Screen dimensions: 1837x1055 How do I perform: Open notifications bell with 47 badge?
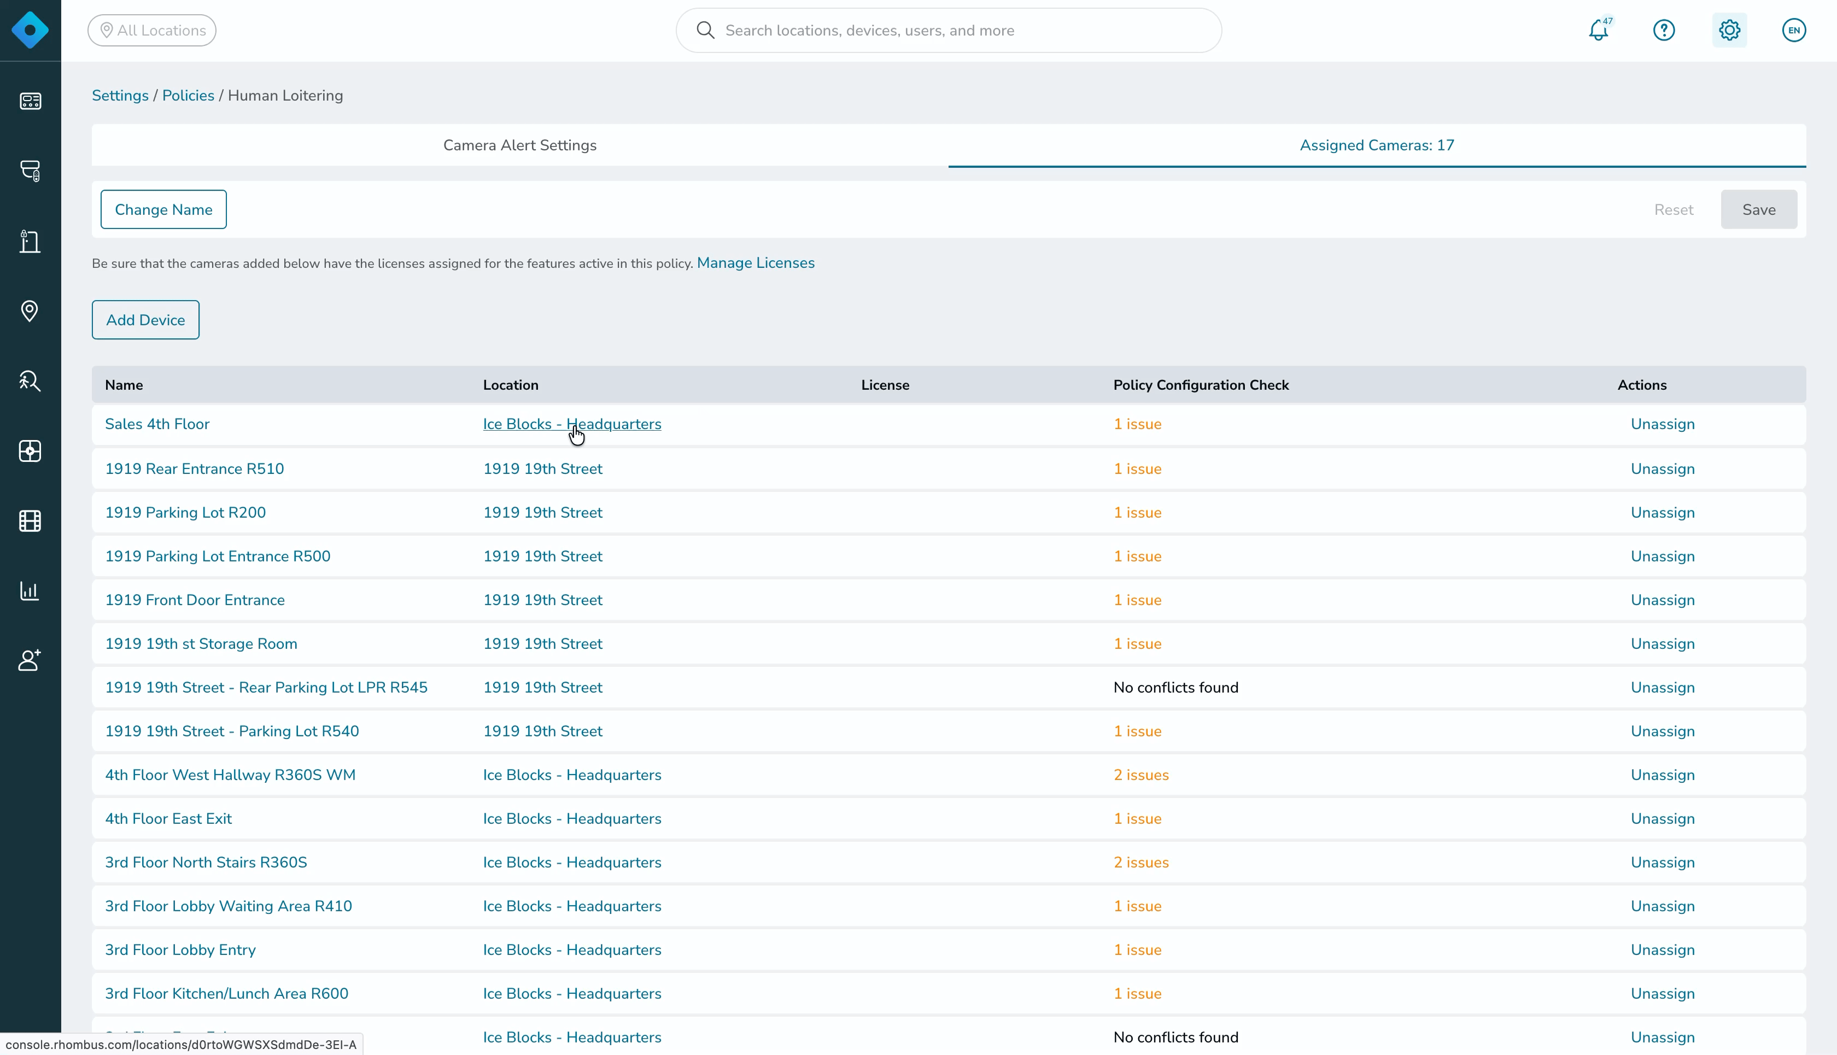click(1599, 30)
